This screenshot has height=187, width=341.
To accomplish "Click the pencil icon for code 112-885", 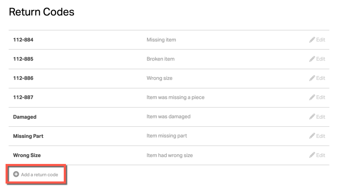I will click(x=312, y=59).
